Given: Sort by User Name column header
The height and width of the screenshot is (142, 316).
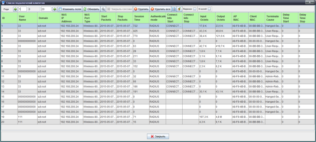Looking at the screenshot, I should tap(27, 18).
